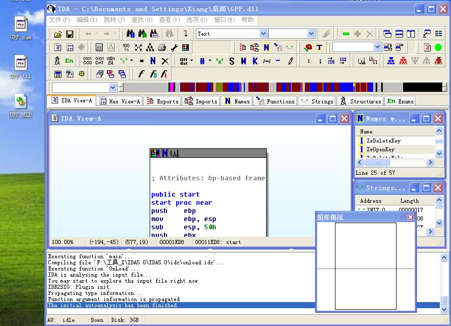The width and height of the screenshot is (451, 326).
Task: Save the database with the floppy icon
Action: pos(70,34)
